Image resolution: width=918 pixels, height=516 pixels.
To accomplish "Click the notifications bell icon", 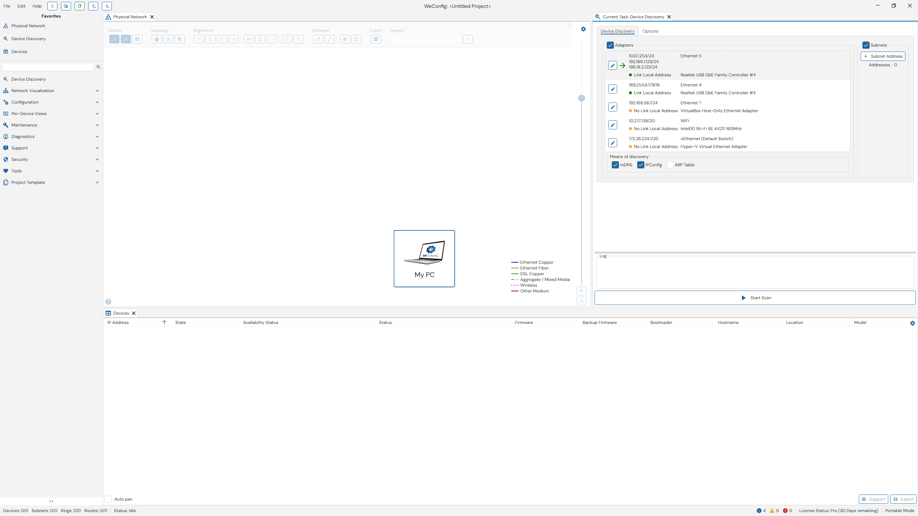I will point(52,6).
